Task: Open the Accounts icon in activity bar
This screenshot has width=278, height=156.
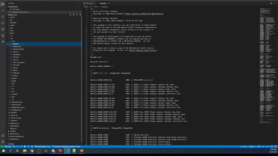Action: coord(3,136)
